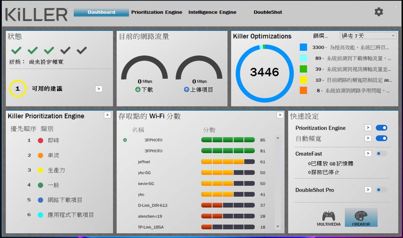The height and width of the screenshot is (238, 403).
Task: Open the CreateFast details arrow button
Action: click(x=368, y=153)
